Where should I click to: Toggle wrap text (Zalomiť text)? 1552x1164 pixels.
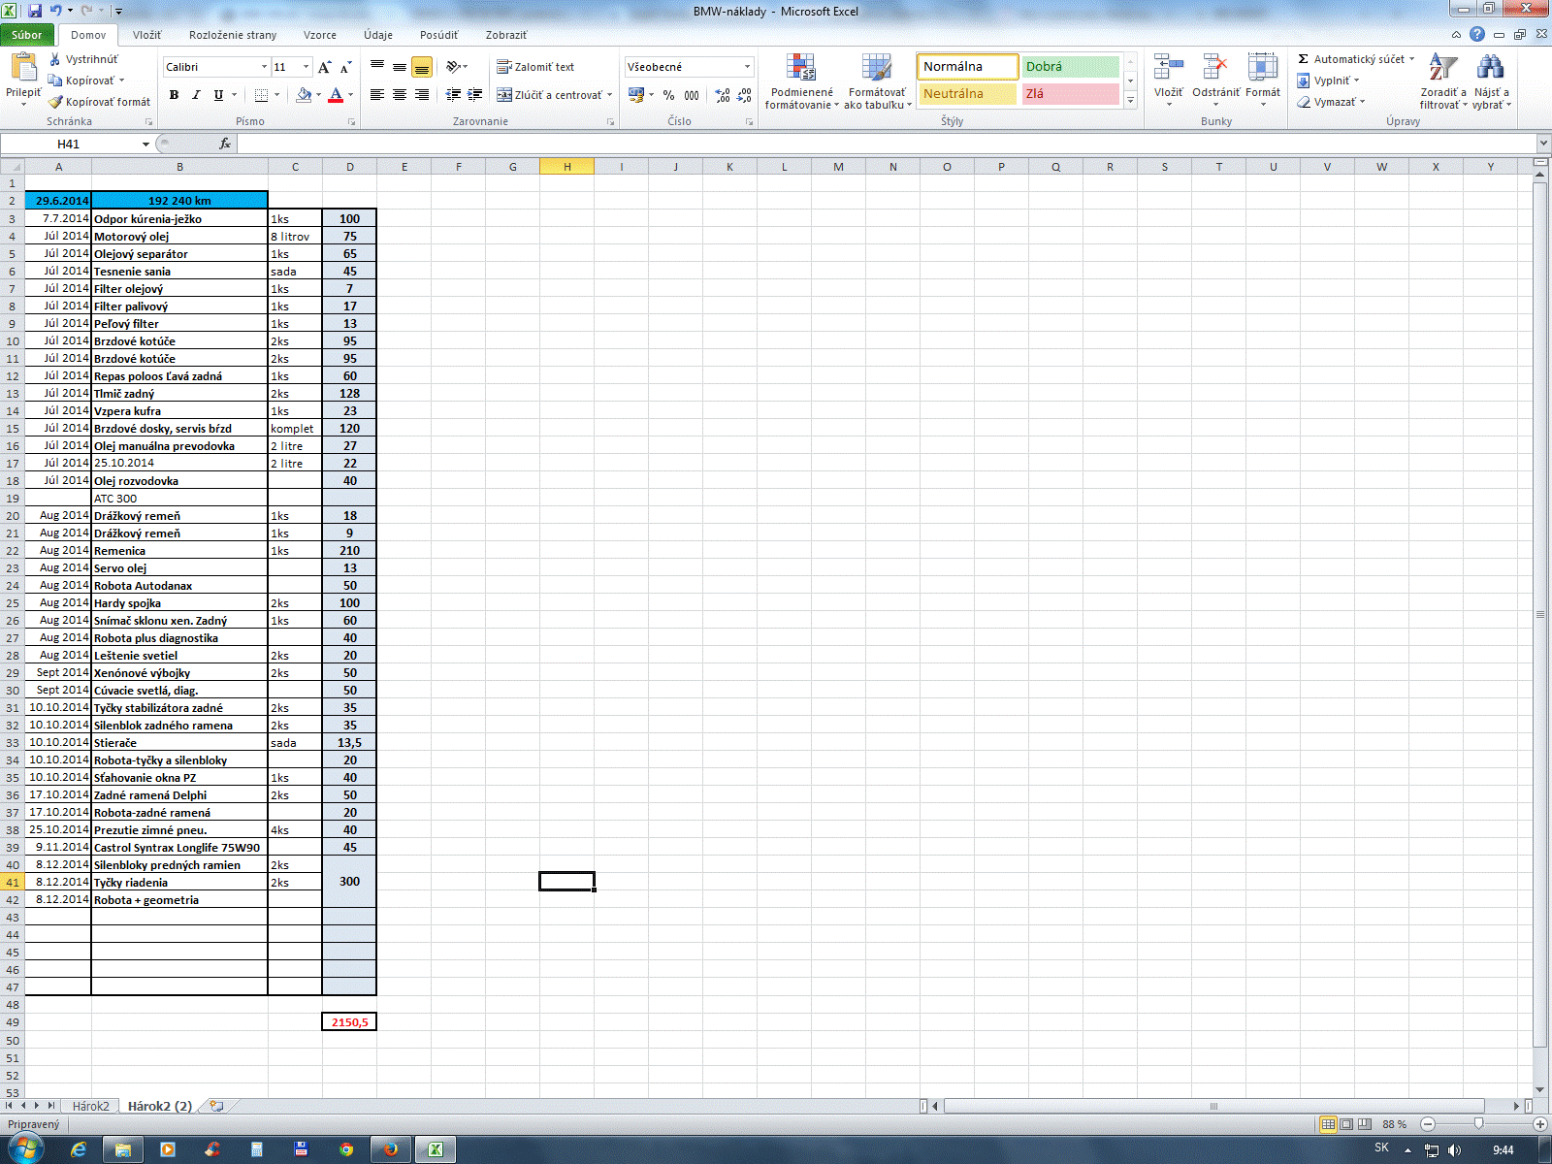pos(535,67)
